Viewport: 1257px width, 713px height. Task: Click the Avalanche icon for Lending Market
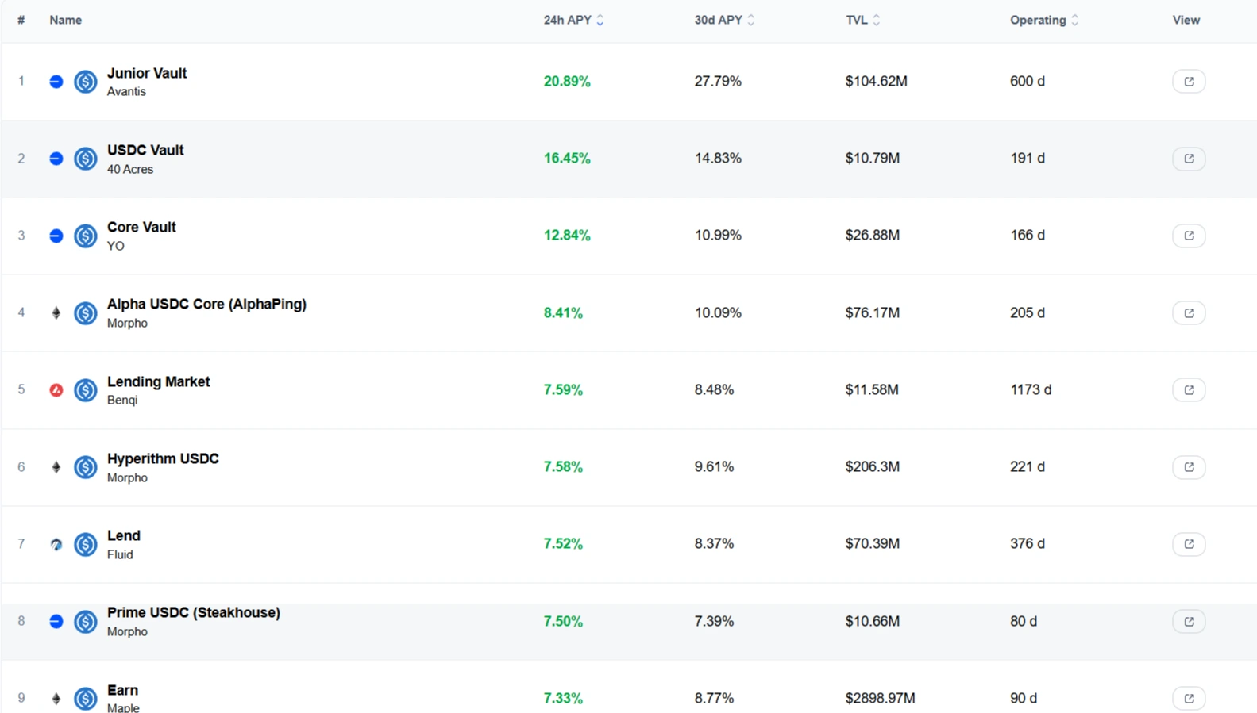[56, 389]
